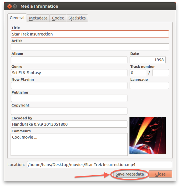180x187 pixels.
Task: Switch to the Codec tab
Action: click(x=58, y=18)
